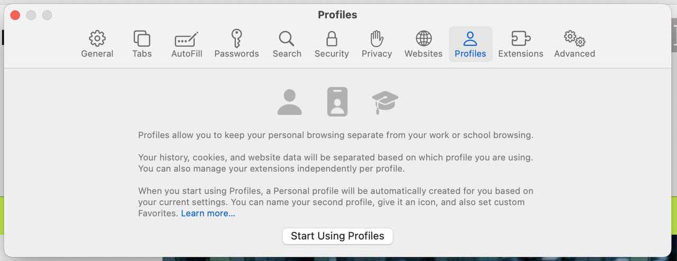Show Advanced gear settings
The height and width of the screenshot is (261, 677).
(x=574, y=44)
